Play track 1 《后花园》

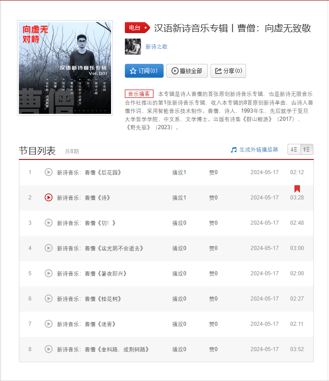[x=48, y=172]
